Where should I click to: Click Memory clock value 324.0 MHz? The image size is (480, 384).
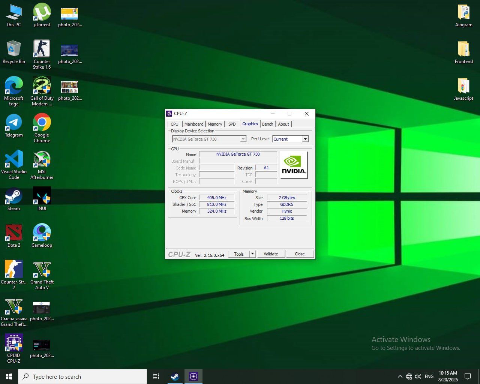pyautogui.click(x=217, y=211)
